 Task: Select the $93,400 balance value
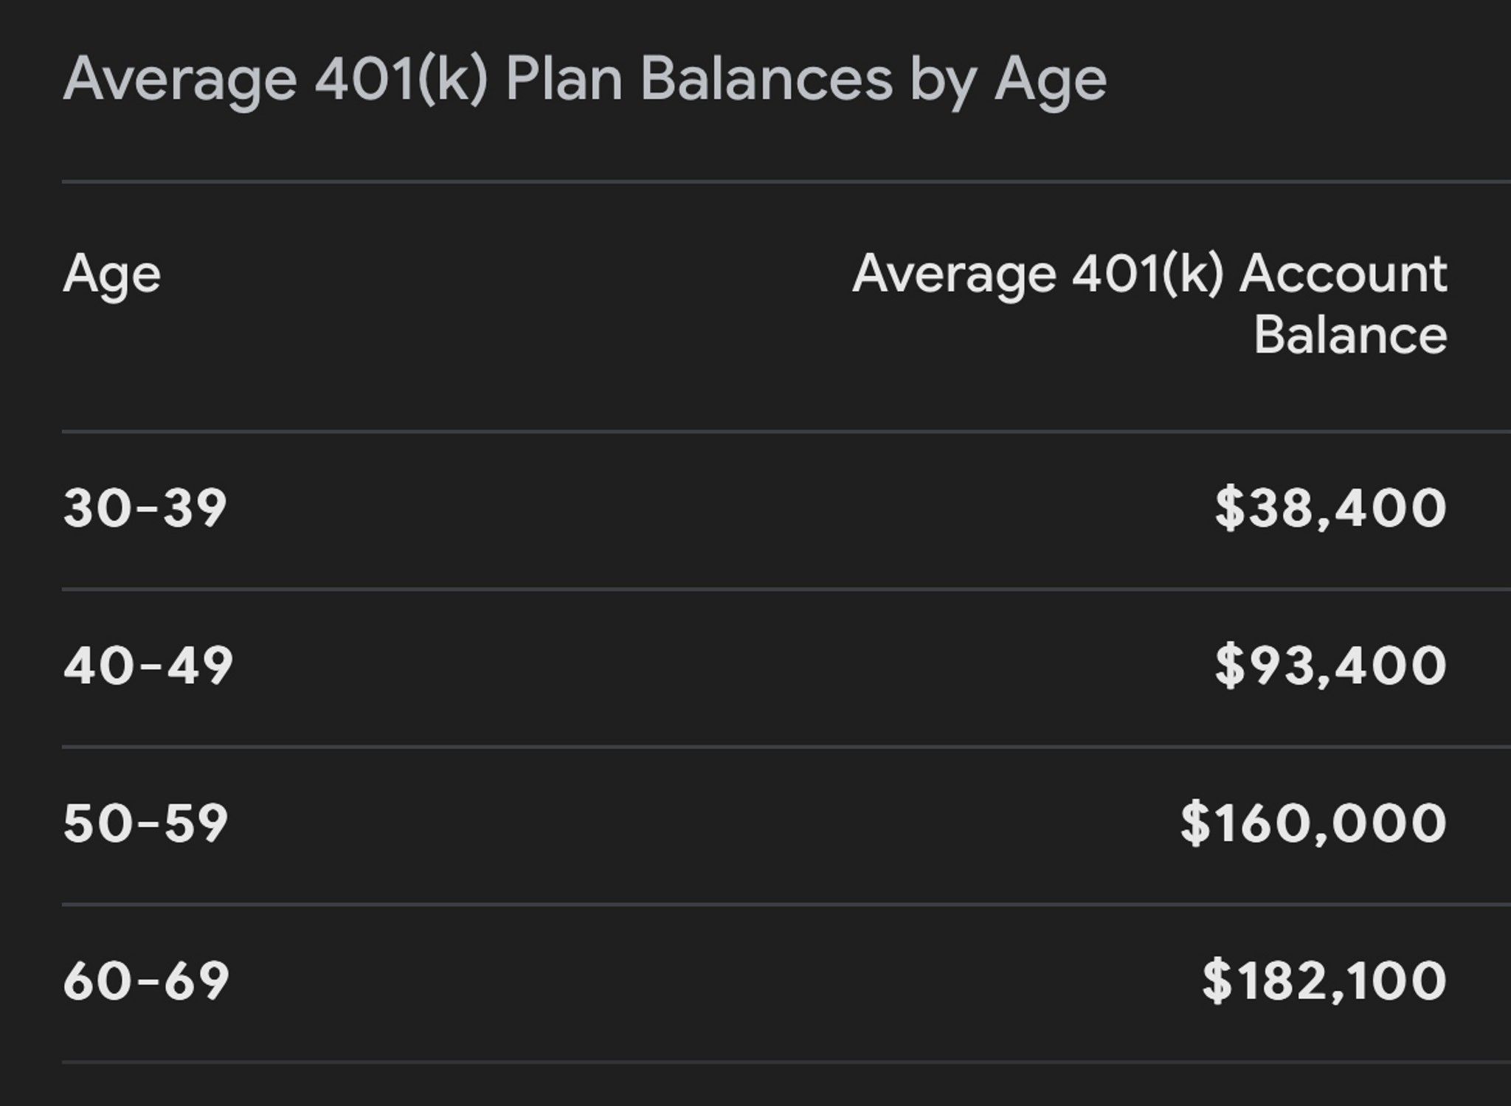click(x=1331, y=666)
